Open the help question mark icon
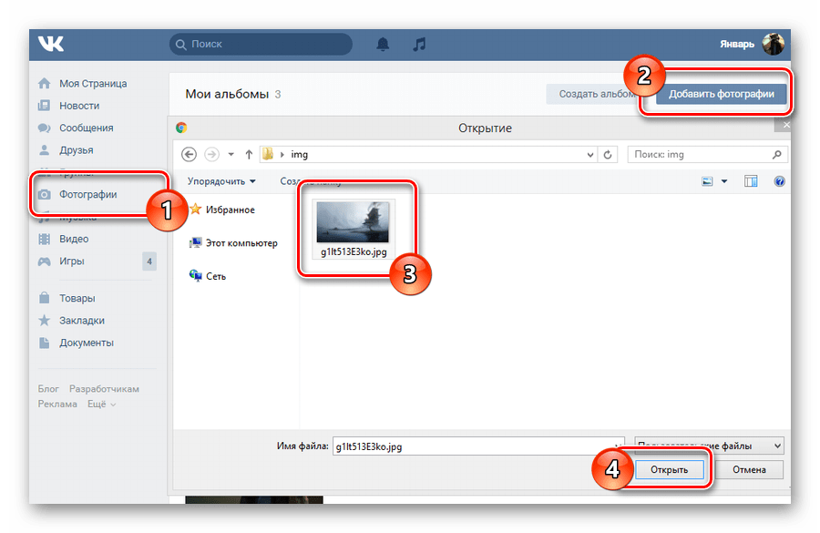This screenshot has width=820, height=533. coord(779,181)
